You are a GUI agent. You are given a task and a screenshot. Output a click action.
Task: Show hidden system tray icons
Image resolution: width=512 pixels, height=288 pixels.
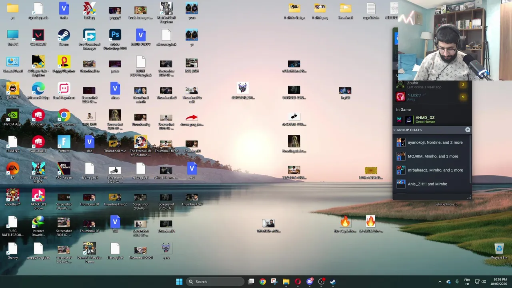[x=440, y=282]
